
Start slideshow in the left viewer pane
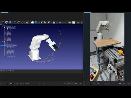tap(2, 84)
